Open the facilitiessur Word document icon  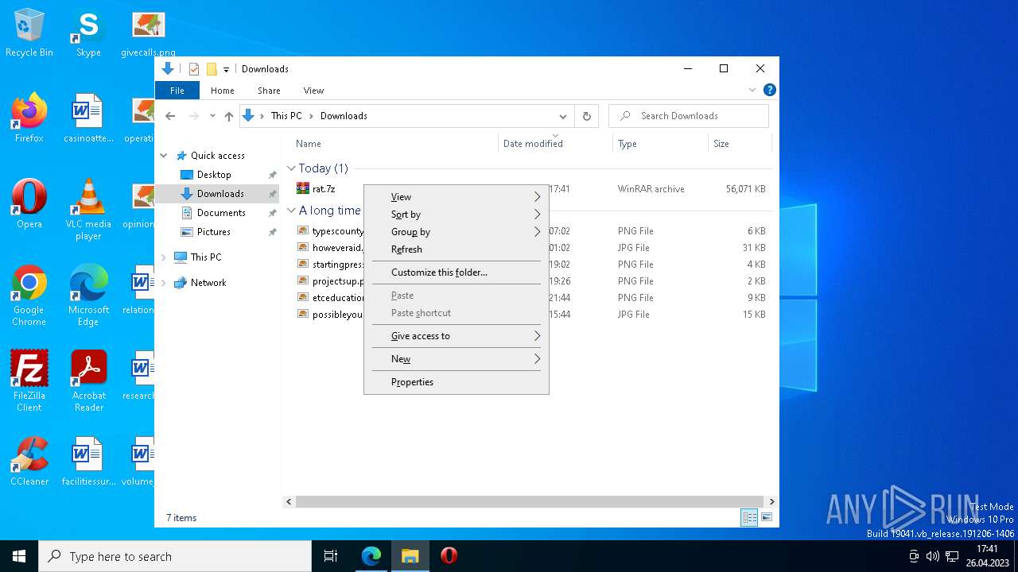click(88, 462)
